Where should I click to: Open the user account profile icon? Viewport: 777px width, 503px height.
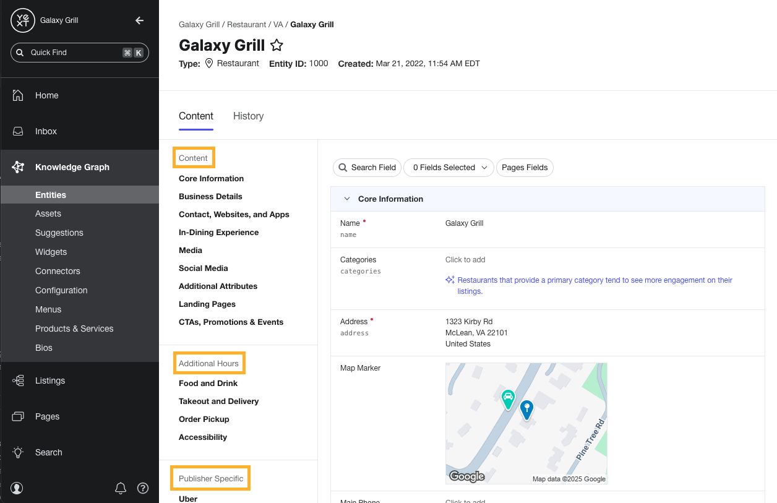pos(17,488)
